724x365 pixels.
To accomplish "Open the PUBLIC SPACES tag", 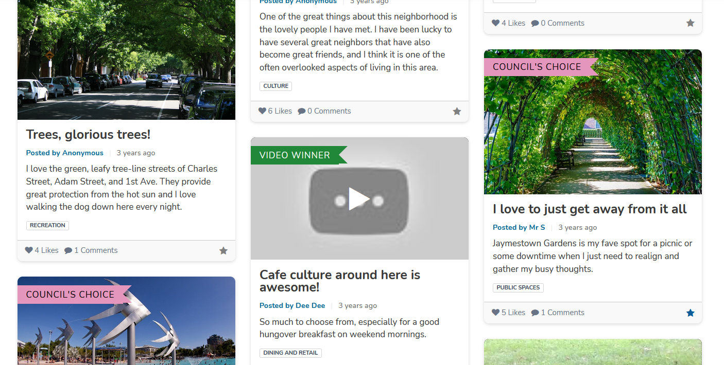I will (x=518, y=287).
